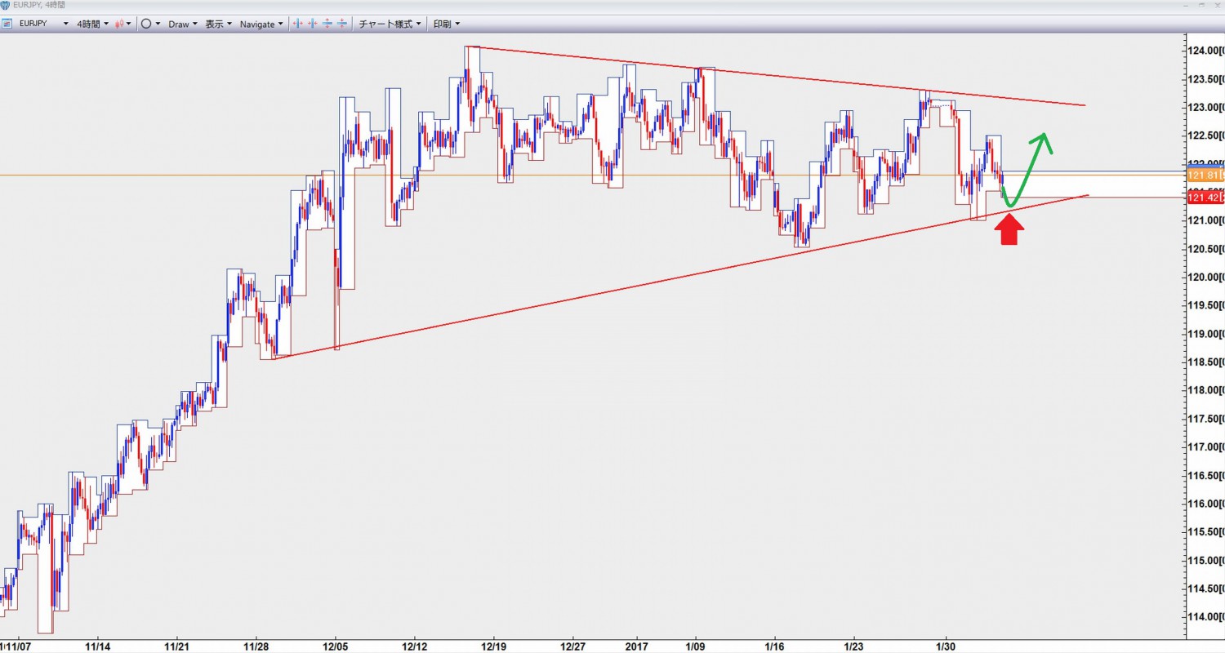Click the chart window icon in the toolbar
The image size is (1225, 653).
(7, 24)
